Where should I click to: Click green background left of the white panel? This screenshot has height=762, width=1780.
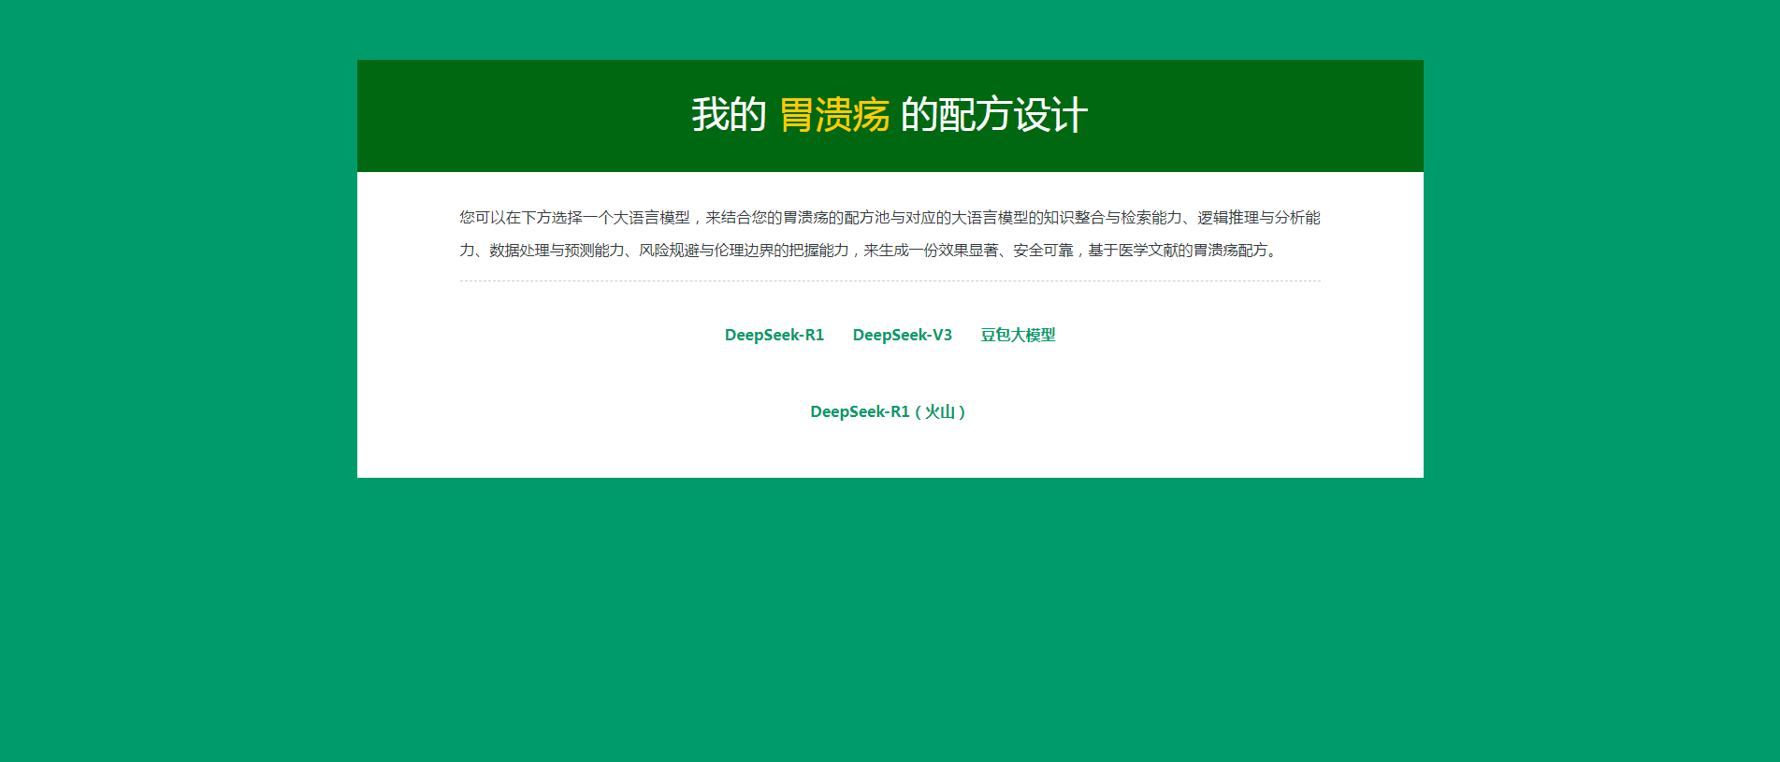pos(178,280)
